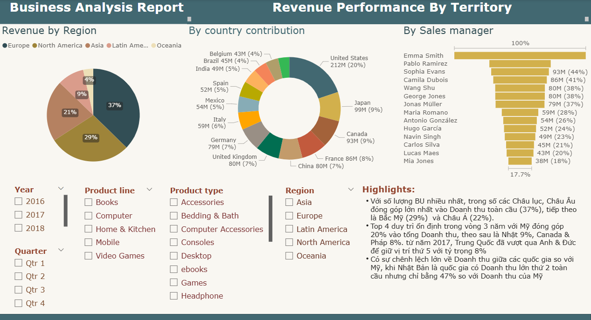
Task: Open the Region slicer dropdown chevron
Action: 351,190
